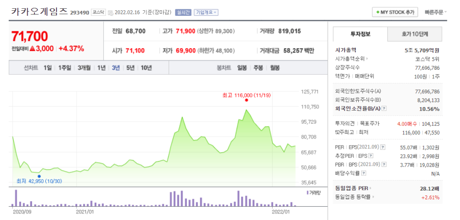Screen dimensions: 460x220
Task: Show the 일봉 daily candle chart
Action: click(242, 68)
